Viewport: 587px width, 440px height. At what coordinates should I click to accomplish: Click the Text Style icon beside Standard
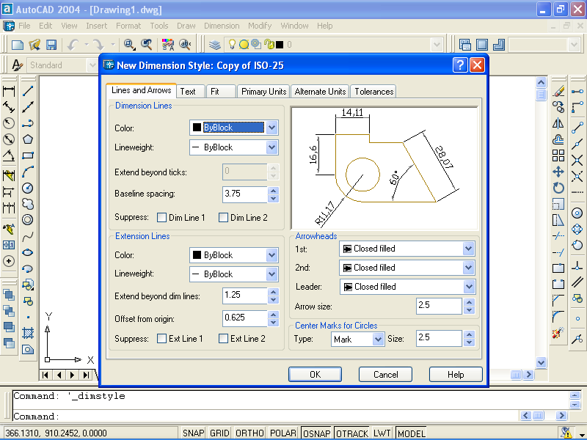point(17,65)
